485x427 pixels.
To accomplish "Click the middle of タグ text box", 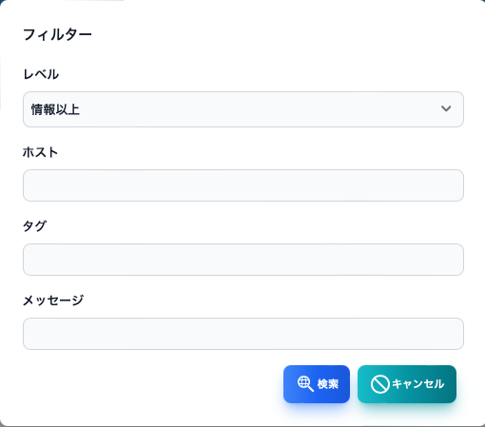I will coord(243,260).
